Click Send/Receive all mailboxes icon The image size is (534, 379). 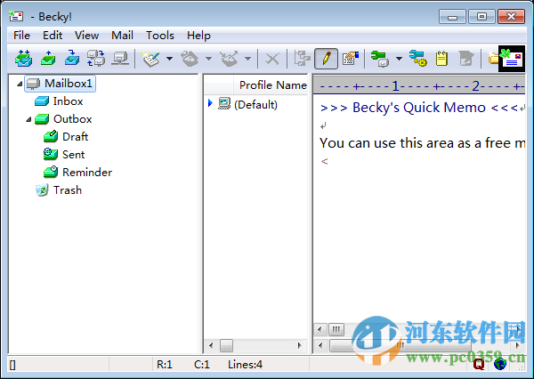(x=96, y=58)
